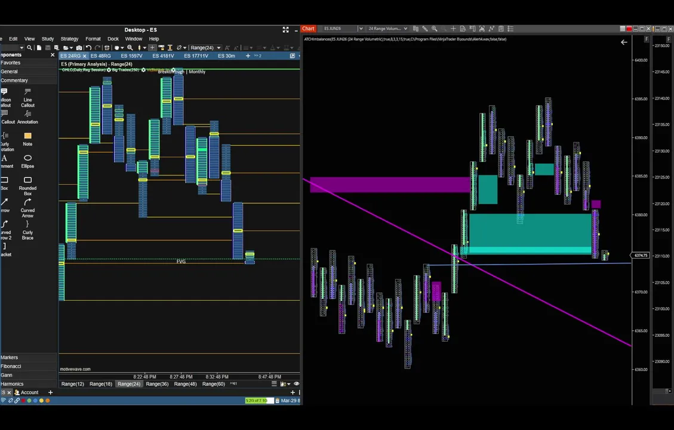Select the Rounded Box component
This screenshot has width=674, height=430.
pyautogui.click(x=27, y=186)
